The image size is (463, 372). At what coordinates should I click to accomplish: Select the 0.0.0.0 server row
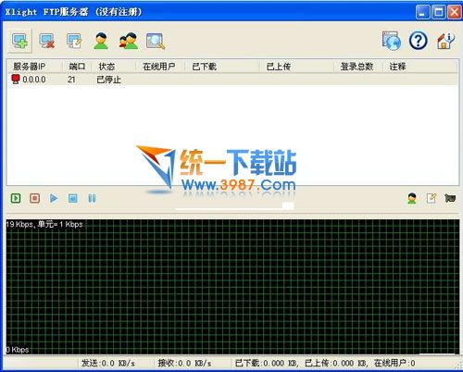tap(232, 80)
